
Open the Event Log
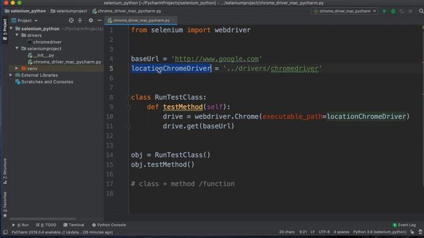click(x=404, y=225)
